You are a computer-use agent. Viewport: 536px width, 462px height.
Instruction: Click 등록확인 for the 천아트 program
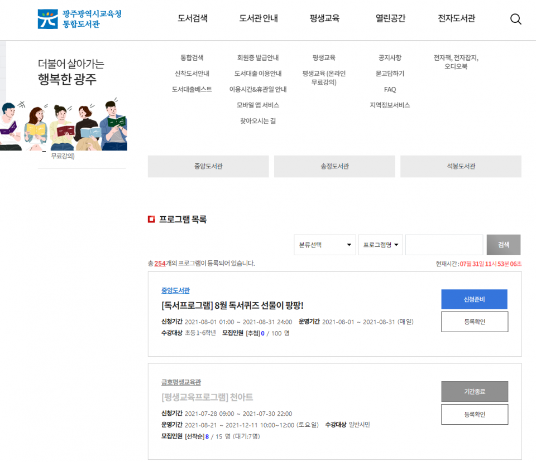coord(474,414)
